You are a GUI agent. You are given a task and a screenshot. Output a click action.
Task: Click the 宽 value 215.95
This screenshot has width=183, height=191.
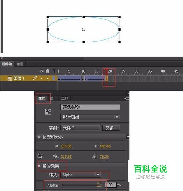66,156
